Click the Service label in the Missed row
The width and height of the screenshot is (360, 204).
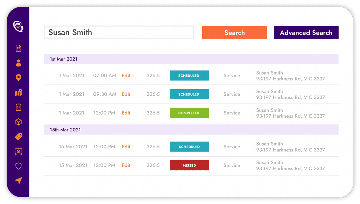click(x=232, y=165)
